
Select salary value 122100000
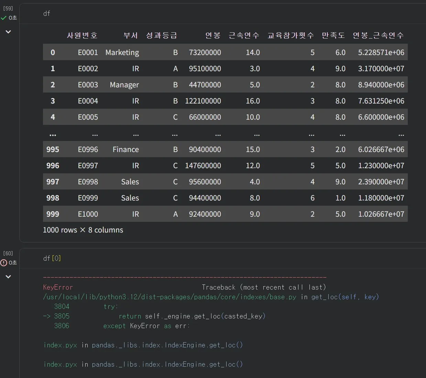point(203,101)
